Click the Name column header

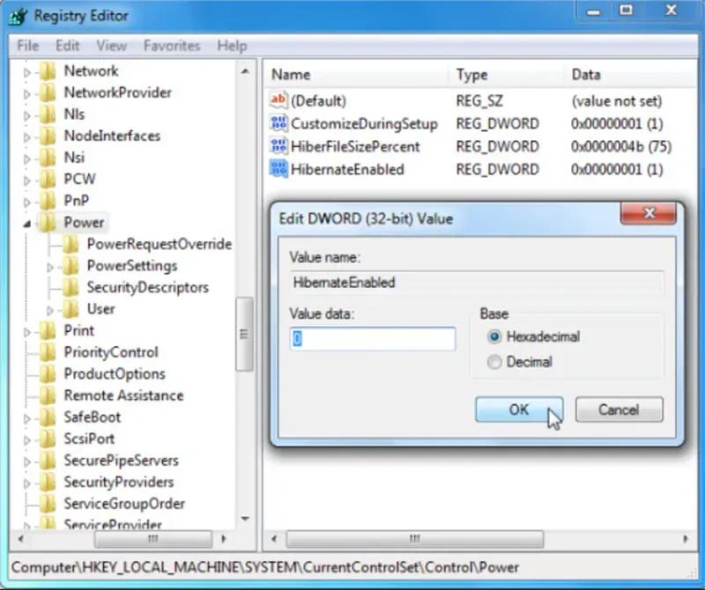[x=291, y=75]
